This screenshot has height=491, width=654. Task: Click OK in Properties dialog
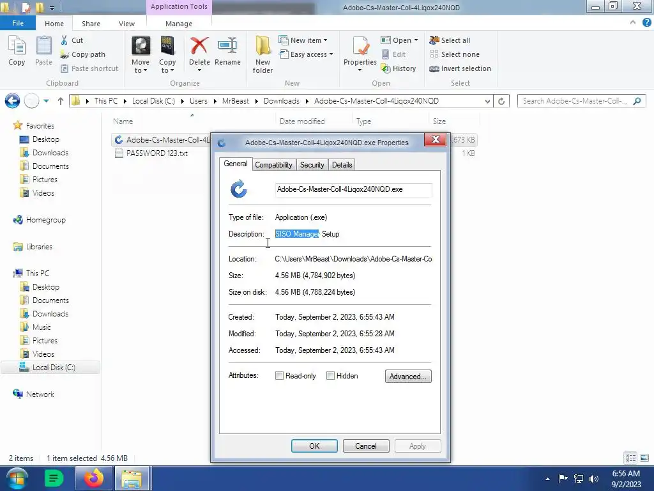314,446
